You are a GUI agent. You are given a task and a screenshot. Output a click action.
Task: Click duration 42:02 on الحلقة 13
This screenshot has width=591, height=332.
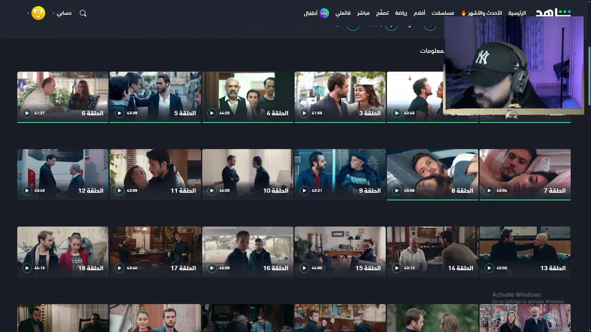[501, 268]
